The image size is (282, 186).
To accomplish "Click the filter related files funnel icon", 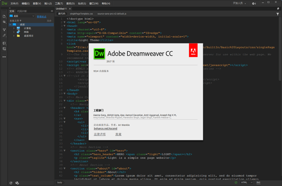I will [x=278, y=14].
